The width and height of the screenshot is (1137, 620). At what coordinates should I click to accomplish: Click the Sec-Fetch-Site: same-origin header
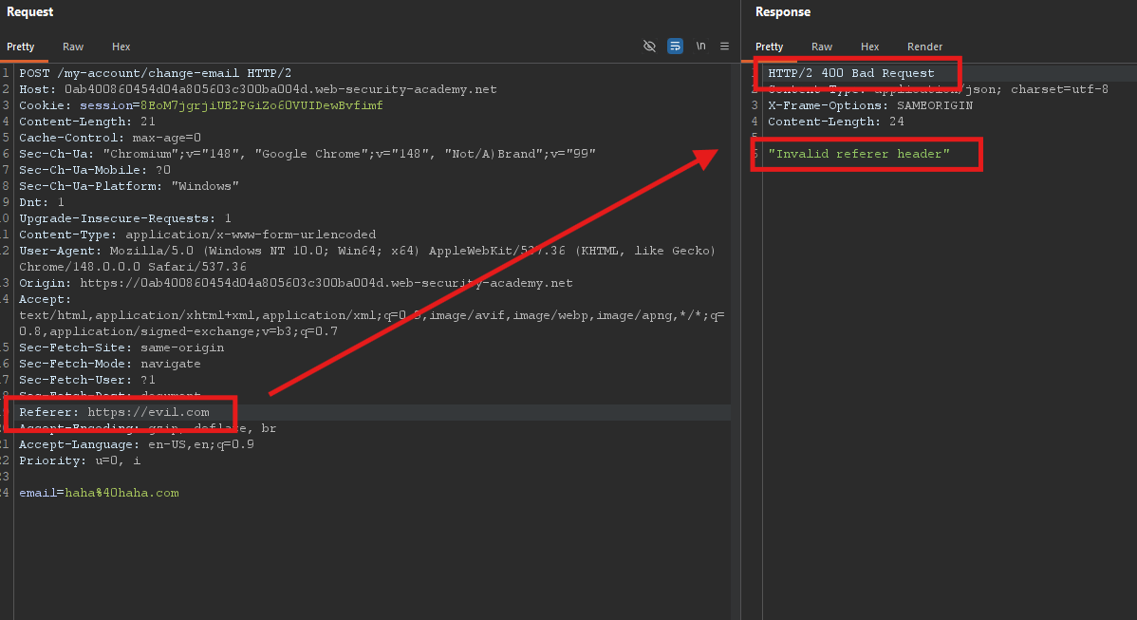pos(121,348)
